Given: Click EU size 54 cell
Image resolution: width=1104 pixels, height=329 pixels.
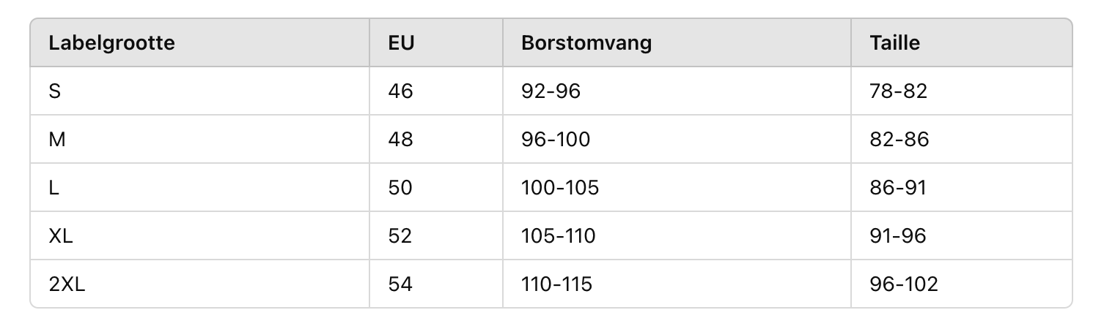Looking at the screenshot, I should point(401,284).
